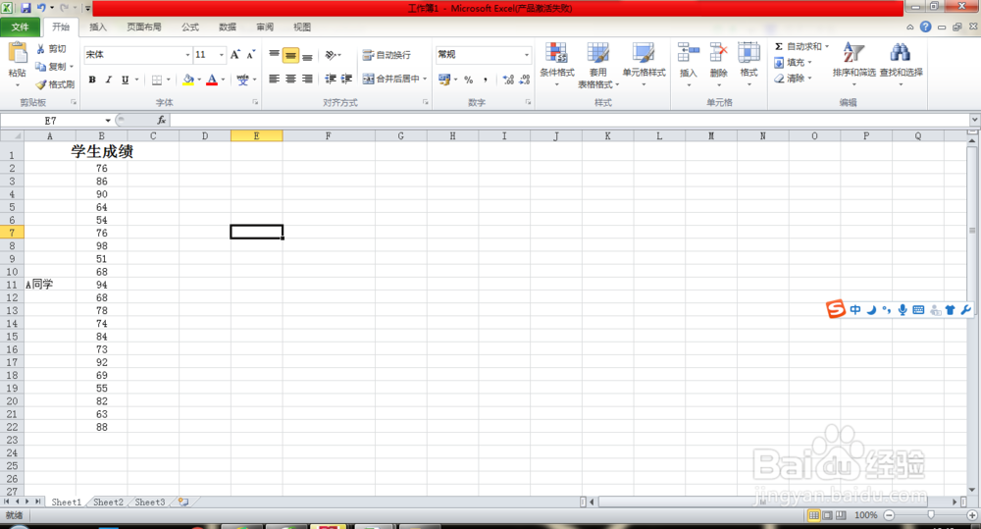This screenshot has width=981, height=529.
Task: Toggle Underline formatting
Action: [126, 80]
